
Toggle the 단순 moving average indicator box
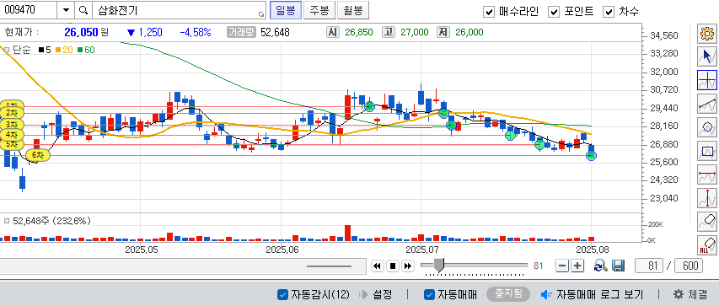[7, 50]
